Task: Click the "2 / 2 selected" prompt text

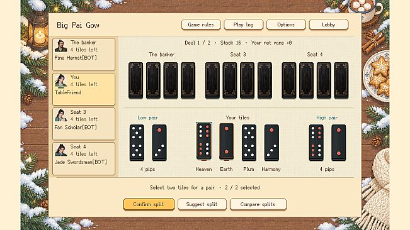Action: [242, 187]
